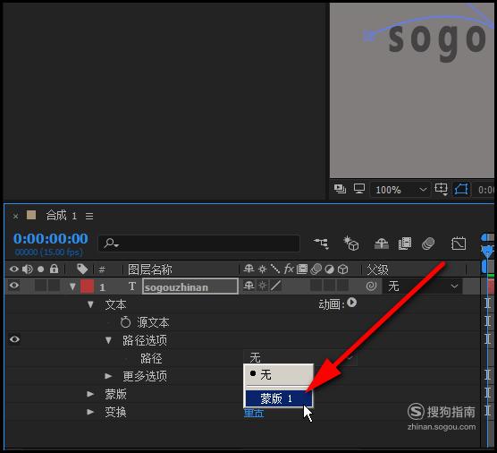
Task: Open the 合成 1 panel menu icon
Action: [89, 216]
